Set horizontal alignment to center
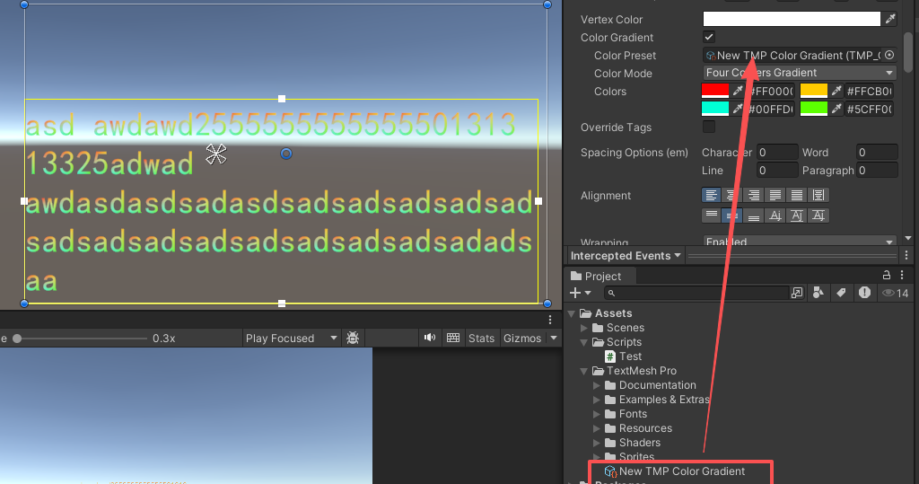The image size is (919, 484). click(x=732, y=195)
